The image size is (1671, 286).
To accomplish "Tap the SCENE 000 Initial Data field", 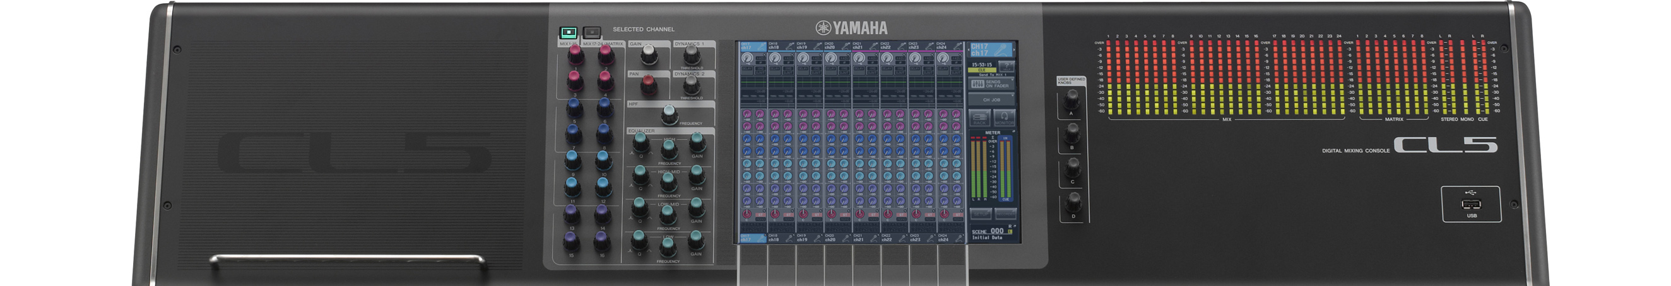I will (x=992, y=233).
